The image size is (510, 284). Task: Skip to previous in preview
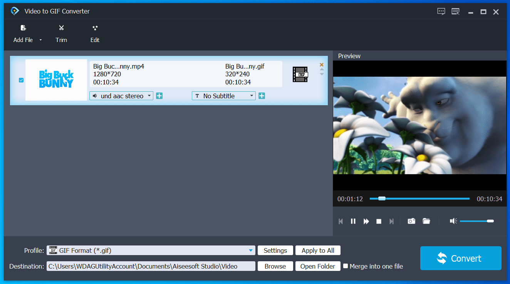point(341,221)
